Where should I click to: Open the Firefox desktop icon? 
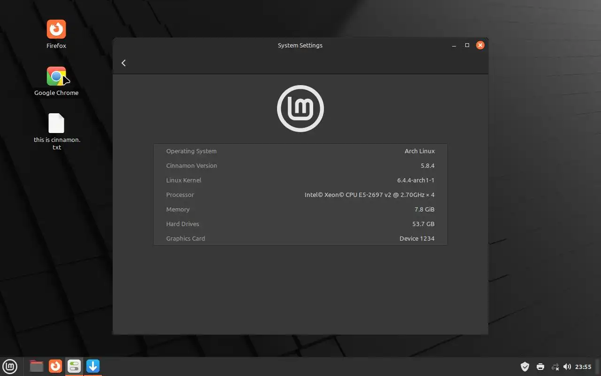click(56, 34)
